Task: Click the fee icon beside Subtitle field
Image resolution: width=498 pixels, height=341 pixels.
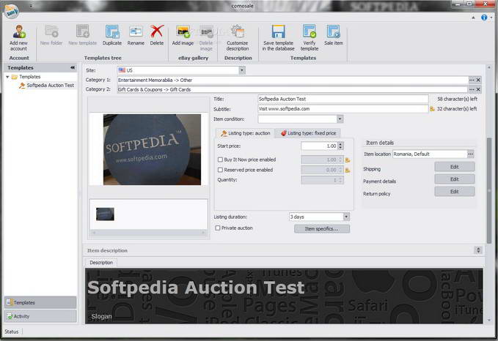Action: [x=432, y=109]
